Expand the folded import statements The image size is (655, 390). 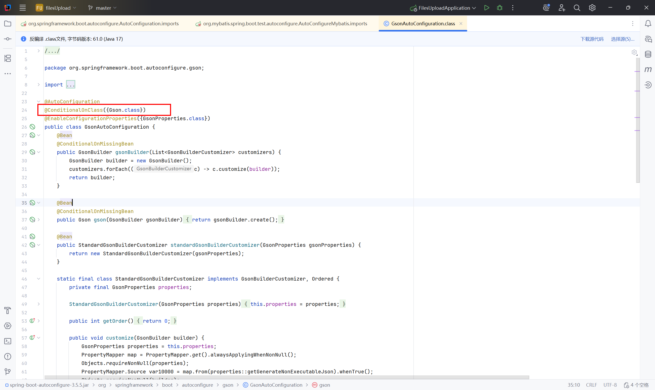70,85
